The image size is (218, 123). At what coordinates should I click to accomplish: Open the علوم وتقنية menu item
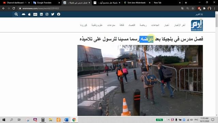[97, 25]
